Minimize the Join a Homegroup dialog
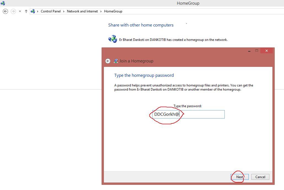The image size is (284, 190). [249, 51]
